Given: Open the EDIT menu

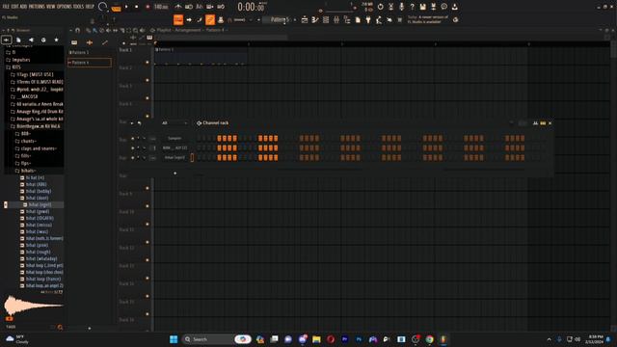Looking at the screenshot, I should pos(14,7).
